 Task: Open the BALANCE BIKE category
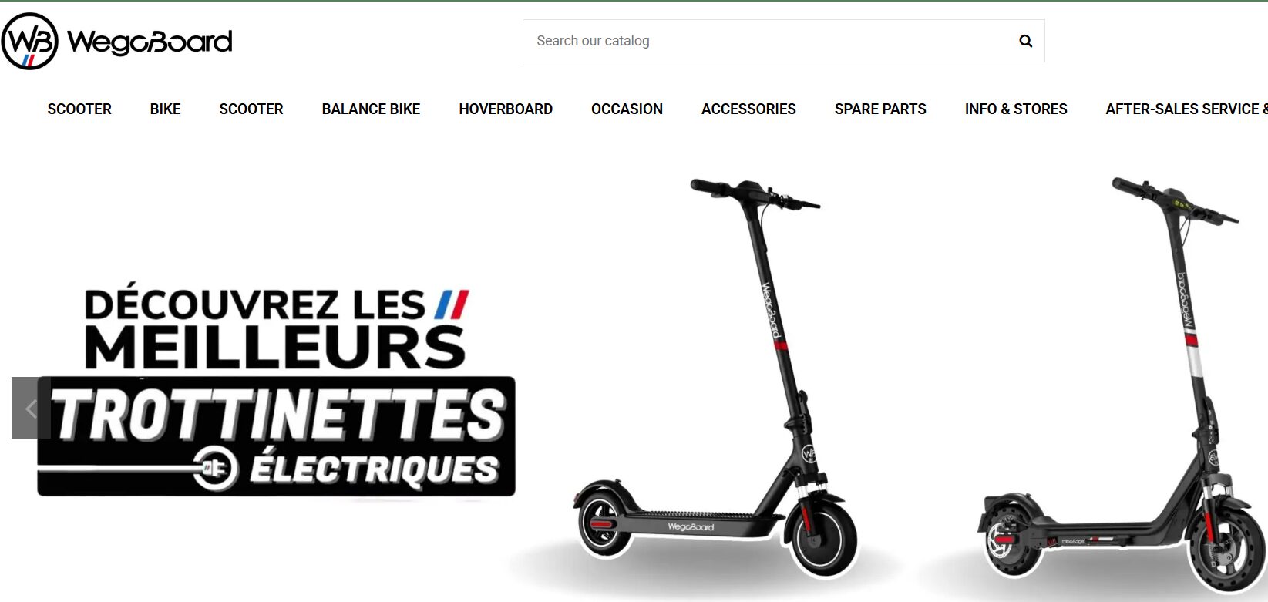(371, 109)
